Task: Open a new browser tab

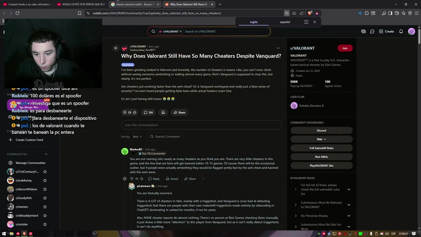Action: pos(220,4)
